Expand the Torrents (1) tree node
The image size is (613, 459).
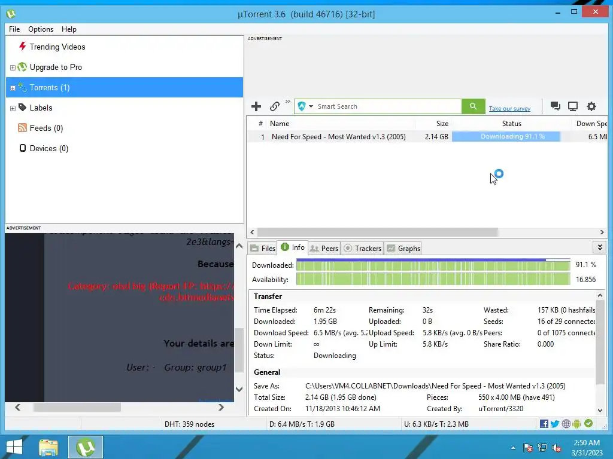coord(13,88)
